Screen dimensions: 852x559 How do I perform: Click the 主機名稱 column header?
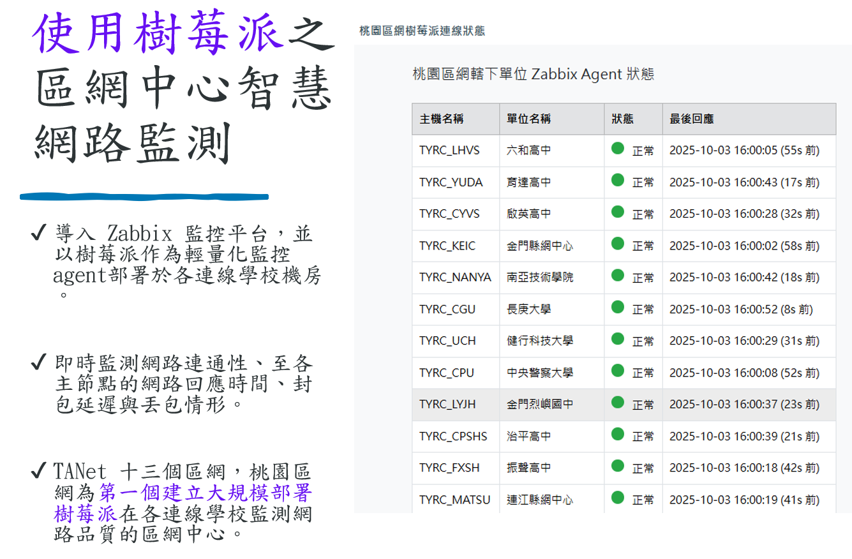point(442,119)
